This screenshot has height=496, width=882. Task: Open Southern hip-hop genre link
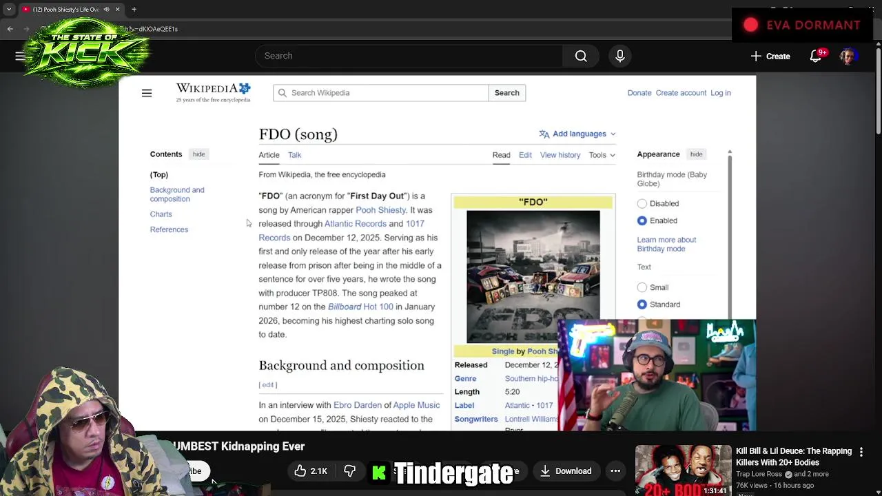531,379
